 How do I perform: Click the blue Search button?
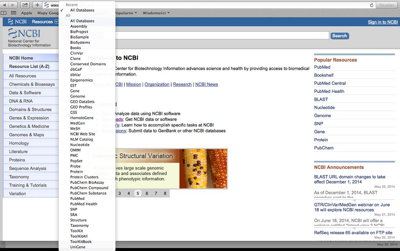coord(339,36)
